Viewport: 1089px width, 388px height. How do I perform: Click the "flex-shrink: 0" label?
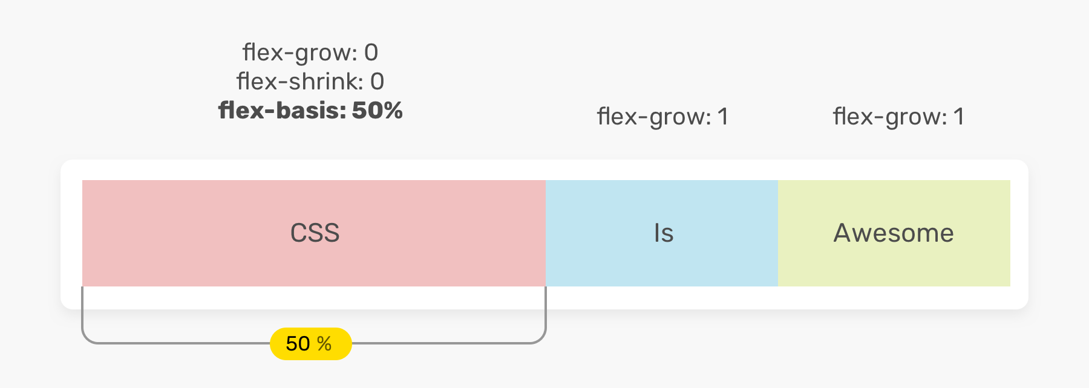[x=310, y=81]
